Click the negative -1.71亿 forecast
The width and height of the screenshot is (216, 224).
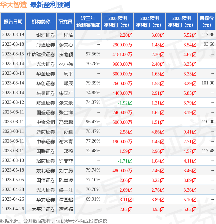click(125, 161)
